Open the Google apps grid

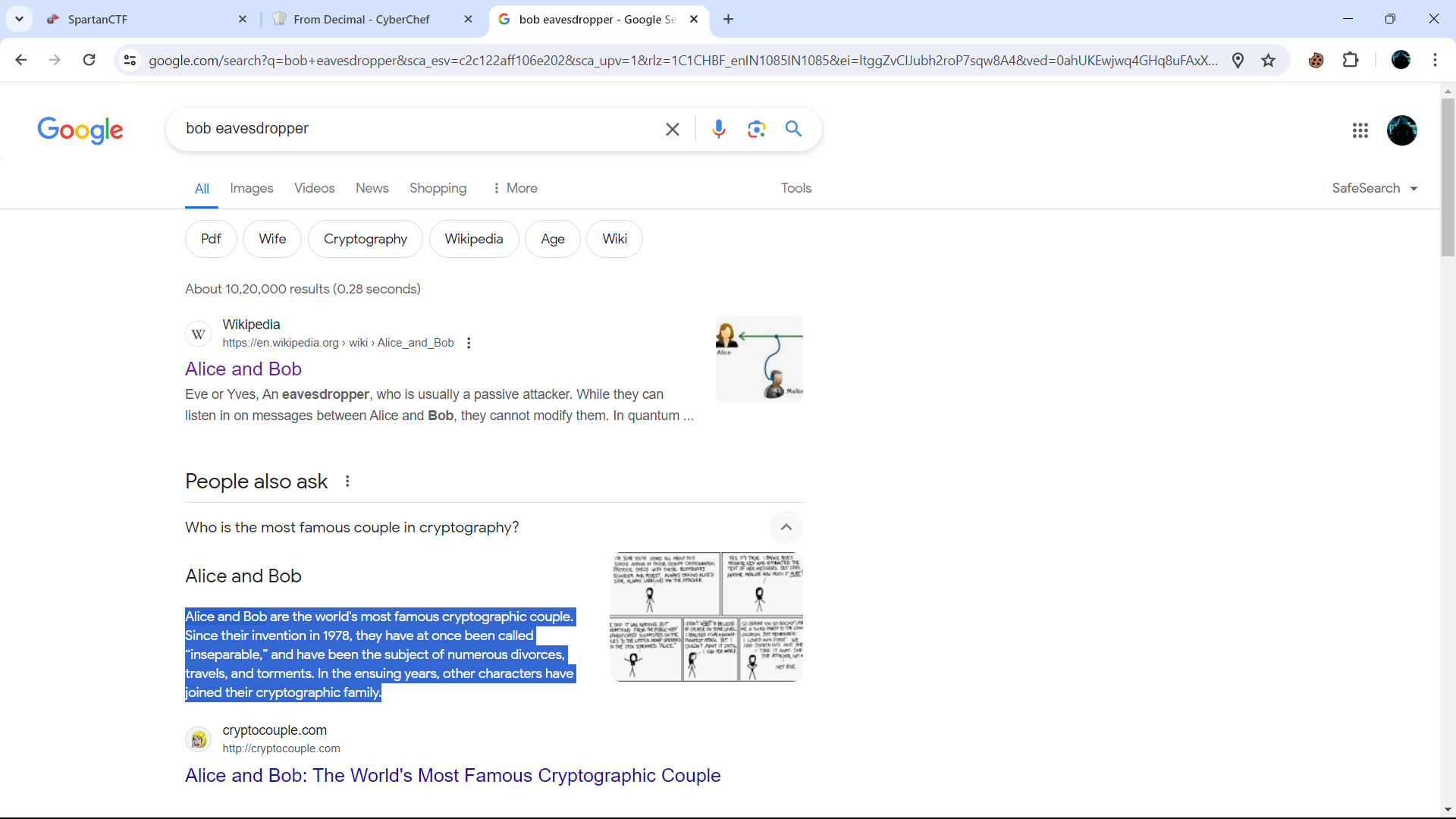tap(1360, 130)
